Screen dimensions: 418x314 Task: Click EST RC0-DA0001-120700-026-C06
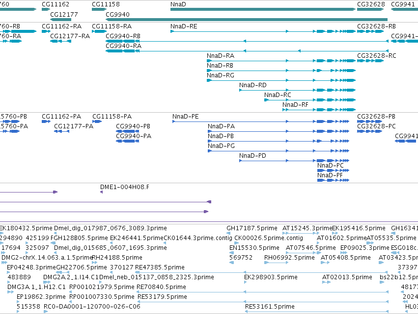click(x=92, y=307)
